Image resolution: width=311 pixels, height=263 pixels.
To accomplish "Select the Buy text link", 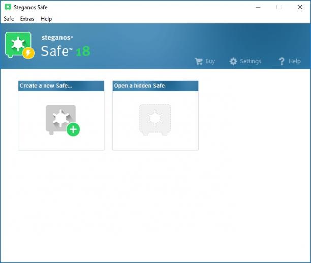I will coord(210,61).
